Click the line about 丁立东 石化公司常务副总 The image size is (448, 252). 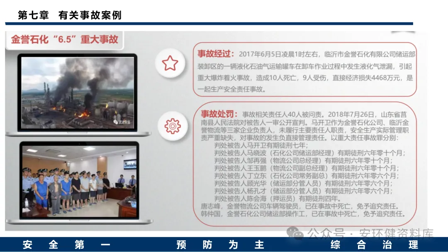click(x=307, y=176)
